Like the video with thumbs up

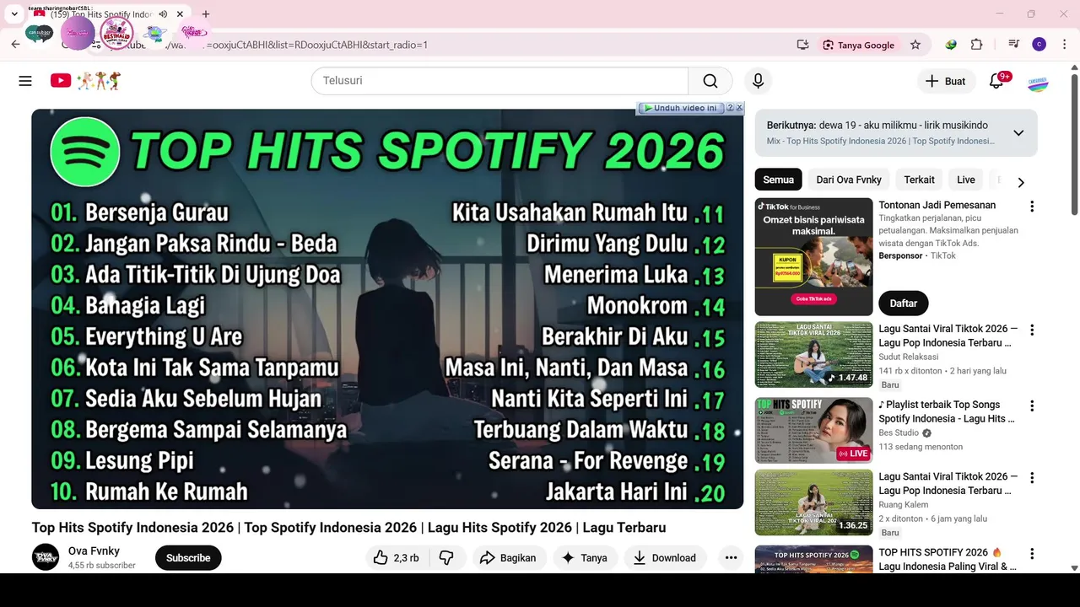click(x=396, y=558)
